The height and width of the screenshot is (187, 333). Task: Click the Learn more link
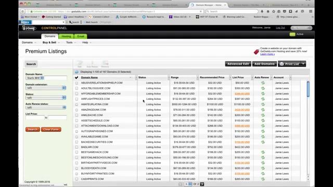(267, 54)
